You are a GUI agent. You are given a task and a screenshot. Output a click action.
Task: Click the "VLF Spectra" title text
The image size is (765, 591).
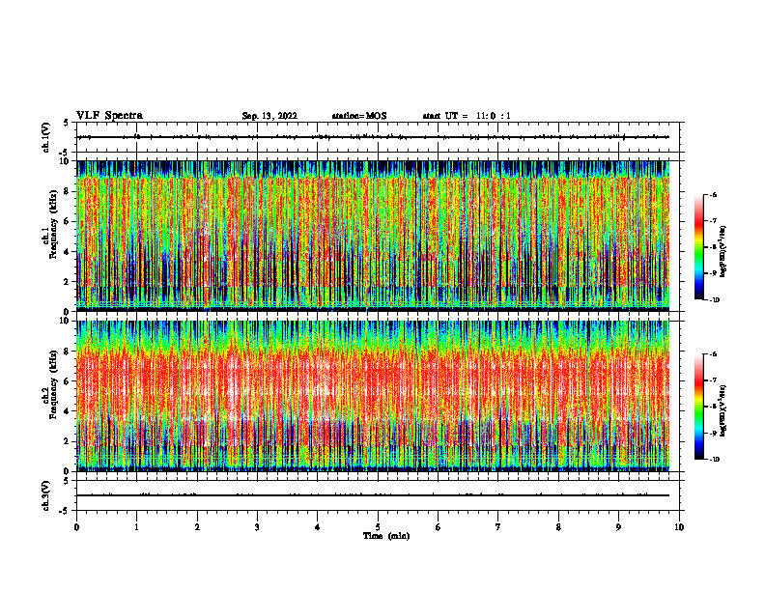pyautogui.click(x=109, y=116)
